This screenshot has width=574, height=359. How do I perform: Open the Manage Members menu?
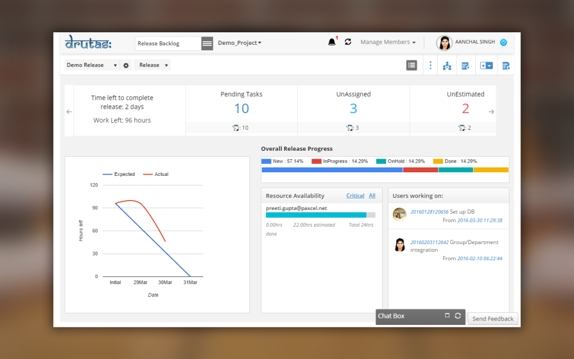(385, 42)
